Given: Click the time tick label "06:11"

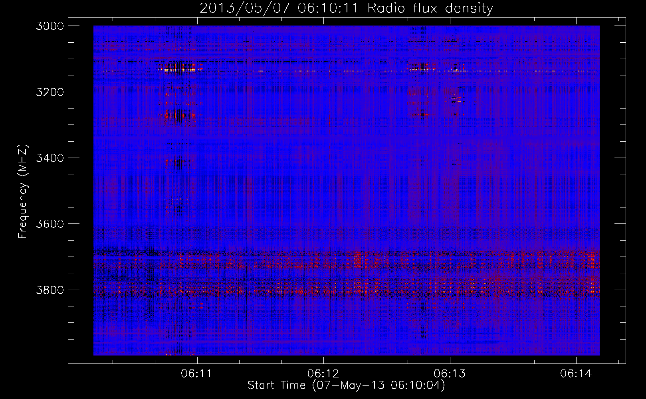Looking at the screenshot, I should [196, 374].
